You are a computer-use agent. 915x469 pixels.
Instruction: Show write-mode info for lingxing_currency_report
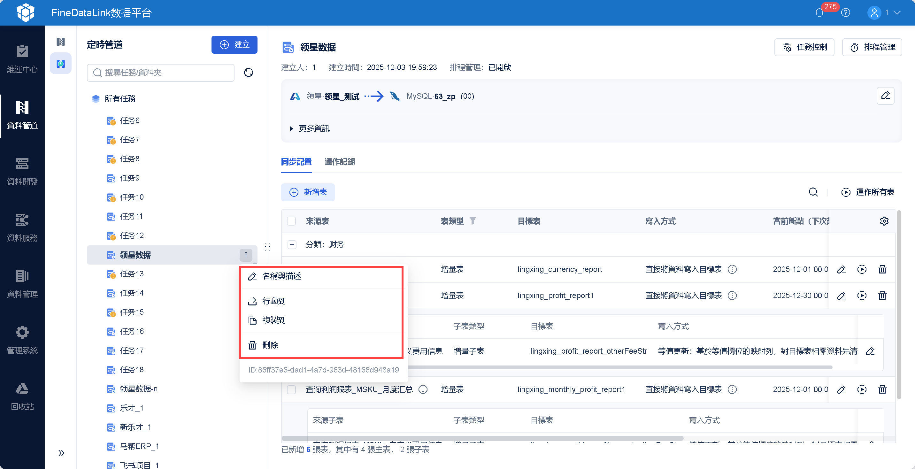732,269
